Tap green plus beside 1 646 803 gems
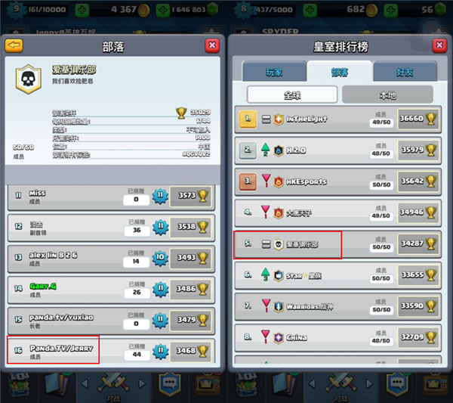 pyautogui.click(x=162, y=10)
